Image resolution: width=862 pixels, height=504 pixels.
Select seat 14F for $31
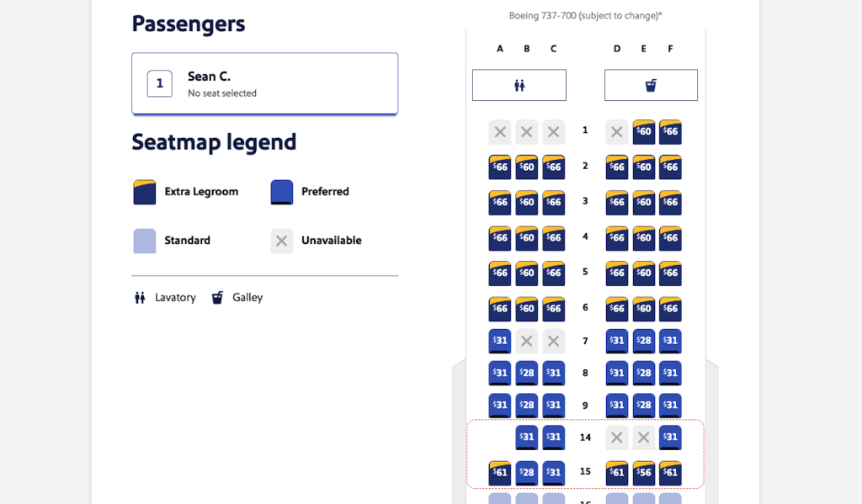point(671,438)
